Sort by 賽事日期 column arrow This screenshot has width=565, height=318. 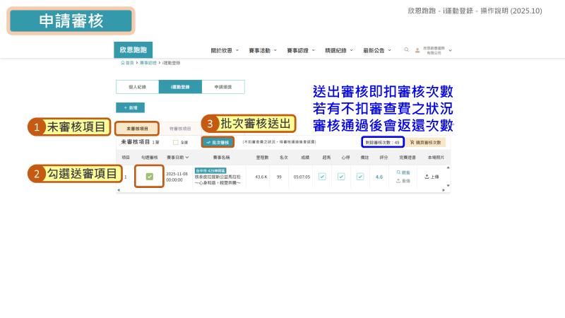tap(187, 157)
